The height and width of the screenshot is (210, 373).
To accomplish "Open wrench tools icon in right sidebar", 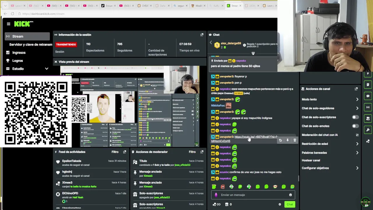I will point(368,130).
